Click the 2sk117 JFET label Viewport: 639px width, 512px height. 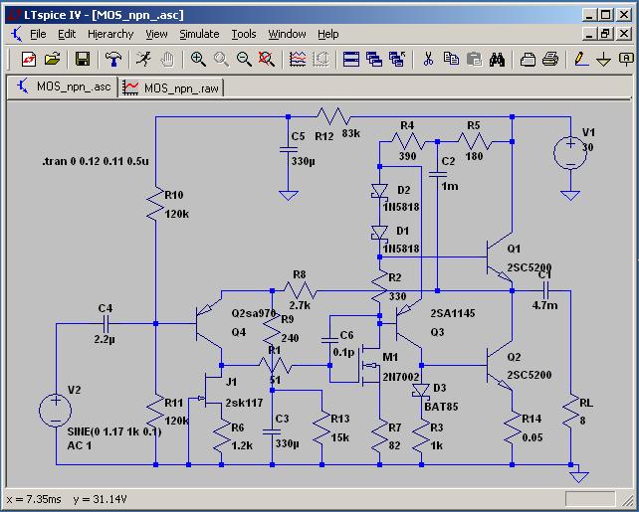pyautogui.click(x=244, y=403)
